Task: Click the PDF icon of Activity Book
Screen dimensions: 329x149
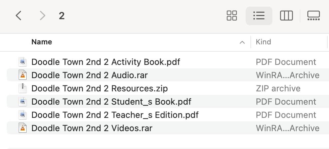Action: [22, 62]
